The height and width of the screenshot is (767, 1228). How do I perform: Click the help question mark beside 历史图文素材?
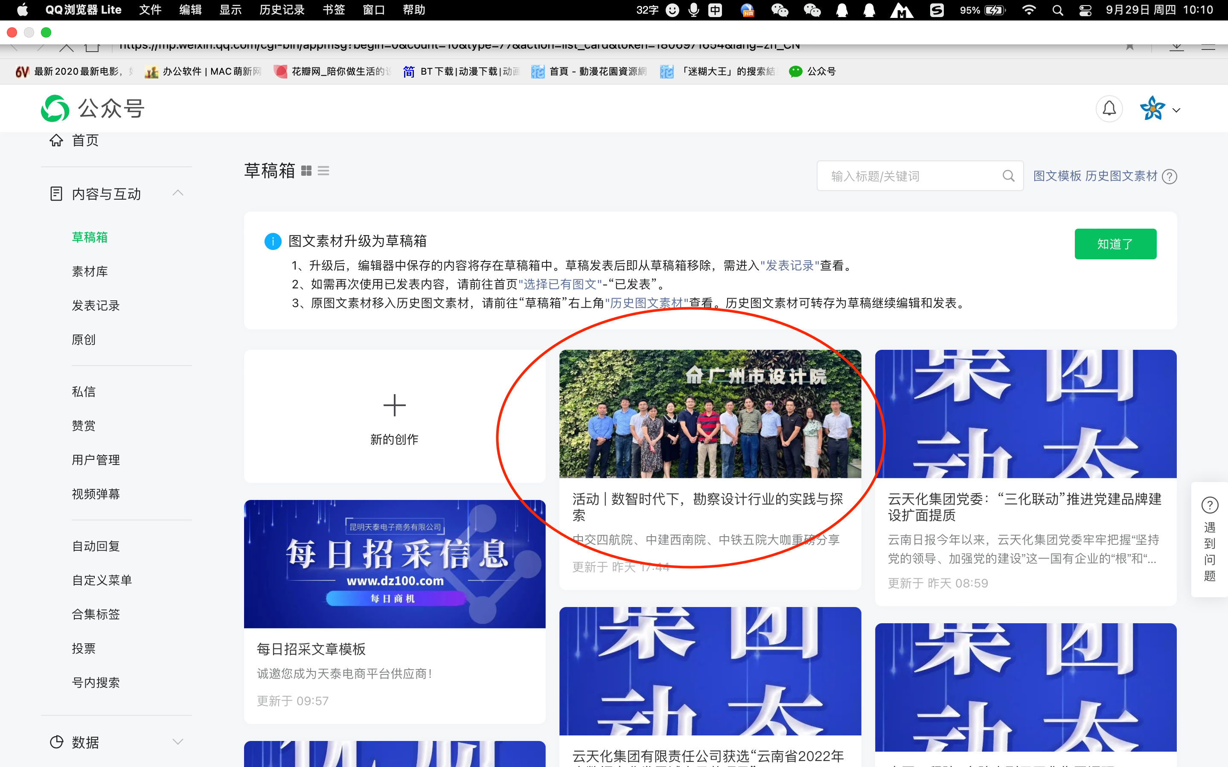(x=1170, y=177)
